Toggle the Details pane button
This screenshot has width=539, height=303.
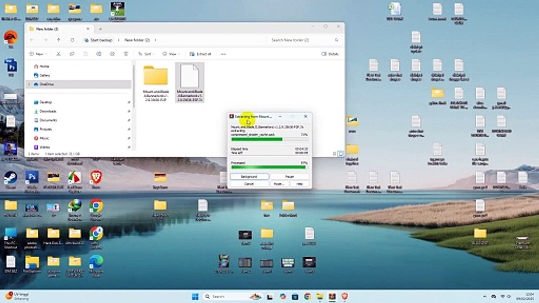330,54
